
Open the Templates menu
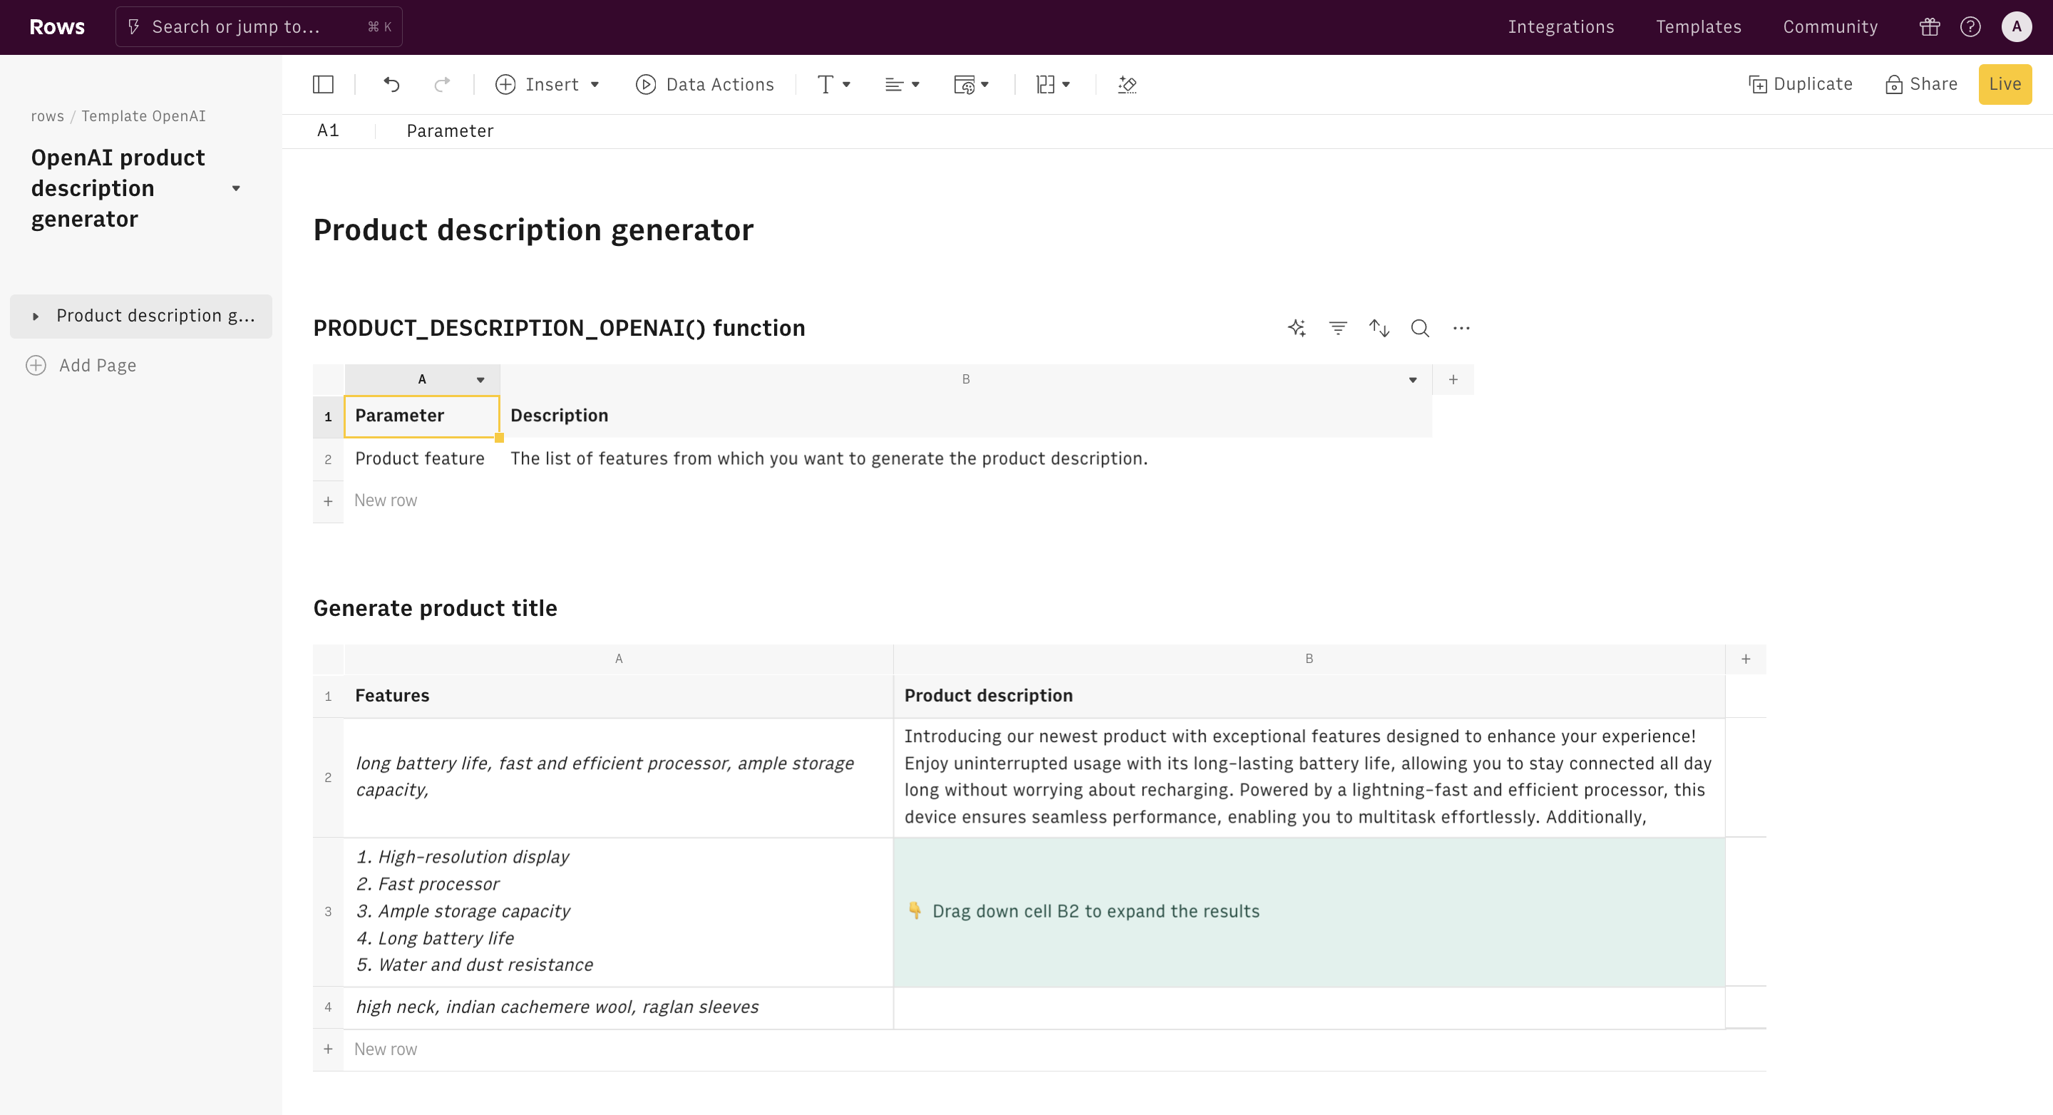tap(1698, 27)
